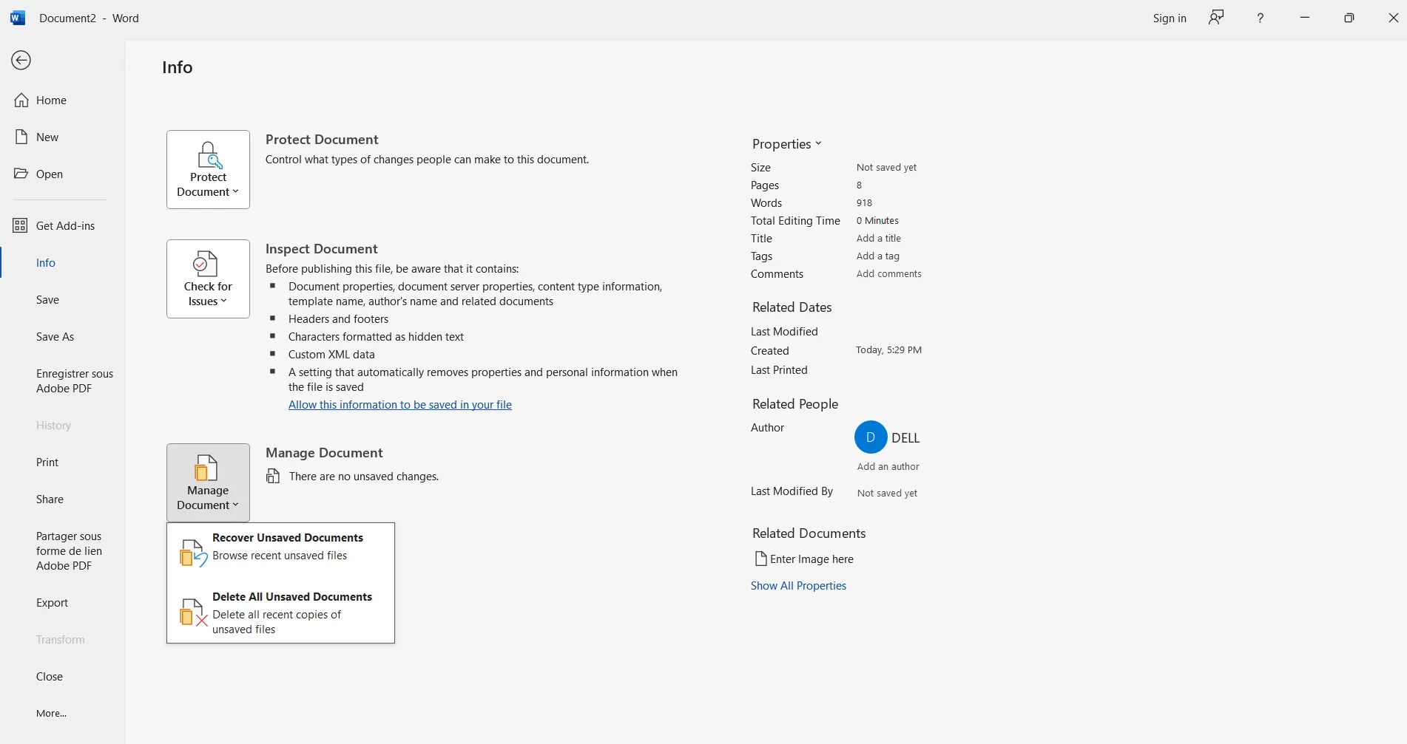
Task: Click the unsaved changes document icon
Action: [x=272, y=476]
